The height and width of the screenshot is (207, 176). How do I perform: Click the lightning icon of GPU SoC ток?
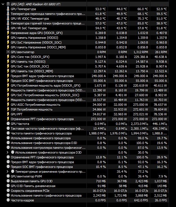click(8, 66)
